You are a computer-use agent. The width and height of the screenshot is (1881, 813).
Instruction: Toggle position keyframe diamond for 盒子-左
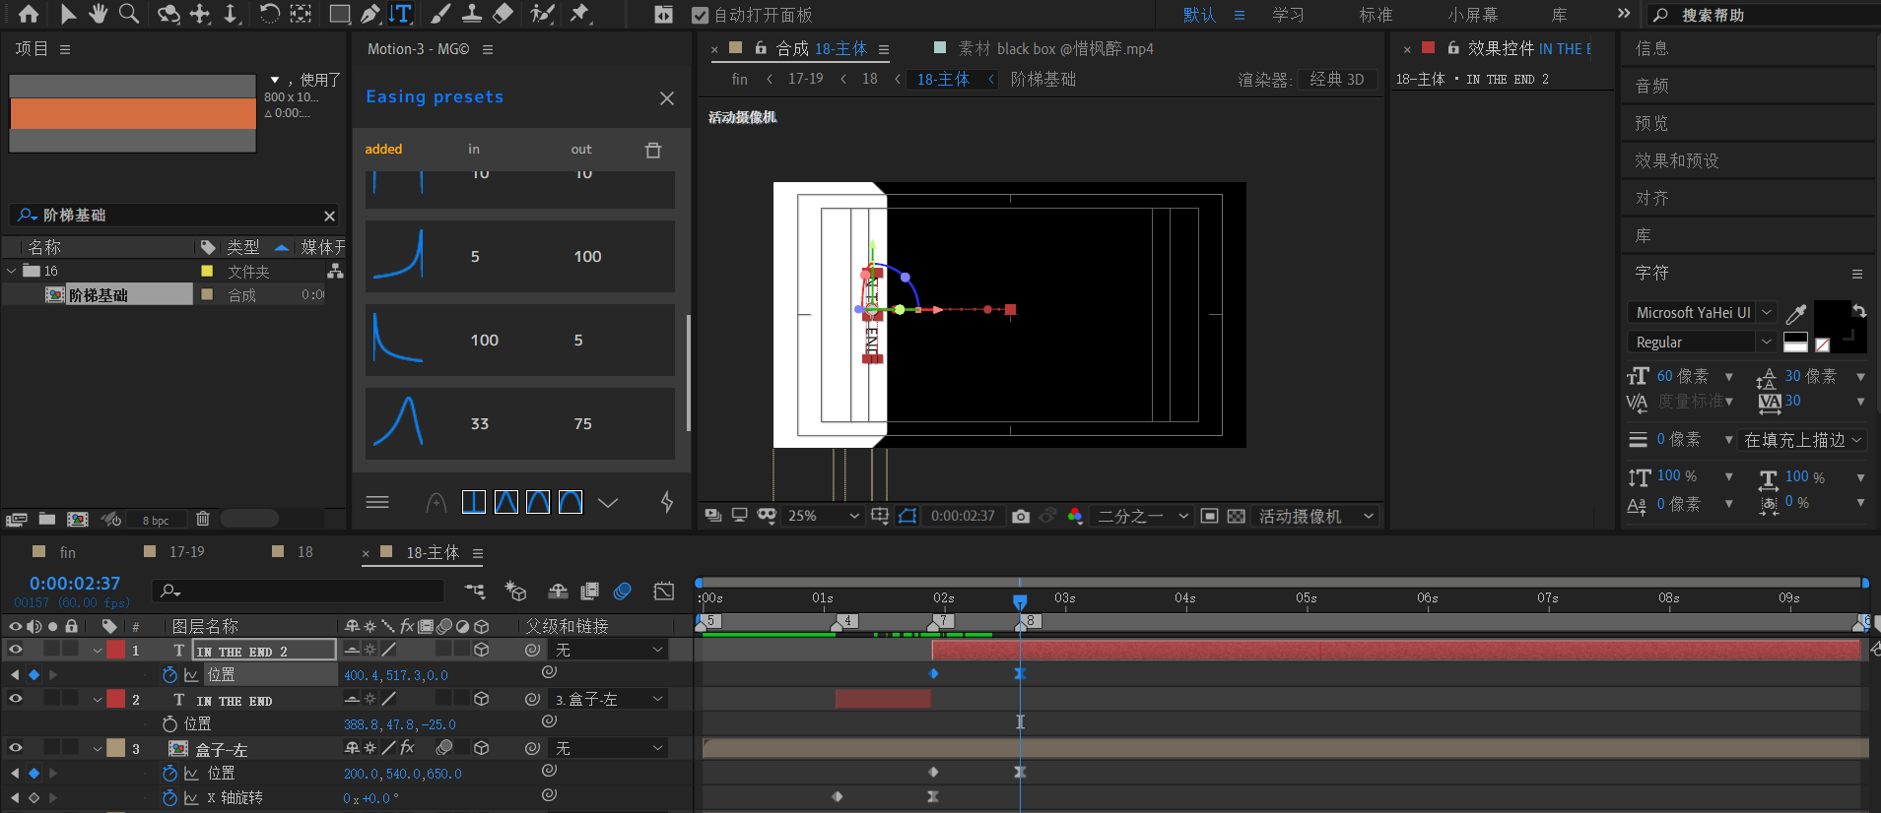click(34, 773)
